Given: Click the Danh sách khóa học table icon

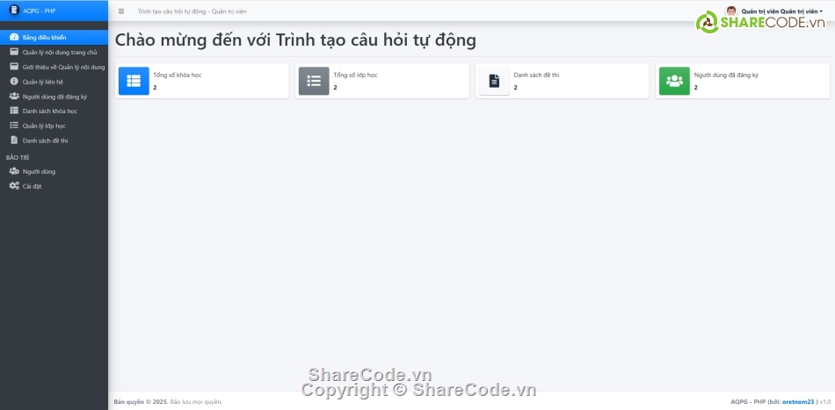Looking at the screenshot, I should tap(14, 111).
